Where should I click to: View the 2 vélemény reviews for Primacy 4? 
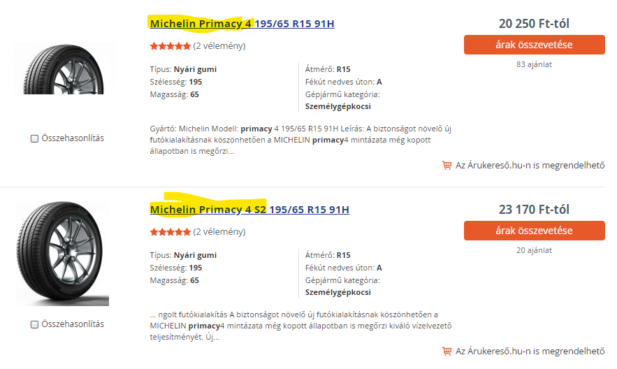pos(219,46)
